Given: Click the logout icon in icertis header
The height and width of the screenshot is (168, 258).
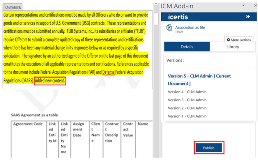Looking at the screenshot, I should point(248,17).
